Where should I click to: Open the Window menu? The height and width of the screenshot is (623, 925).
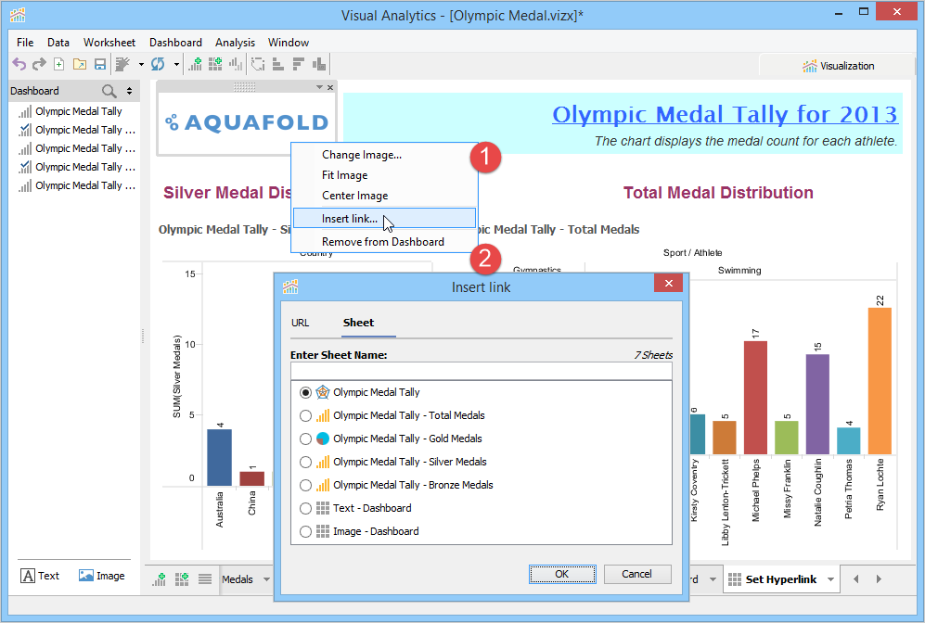(x=289, y=43)
